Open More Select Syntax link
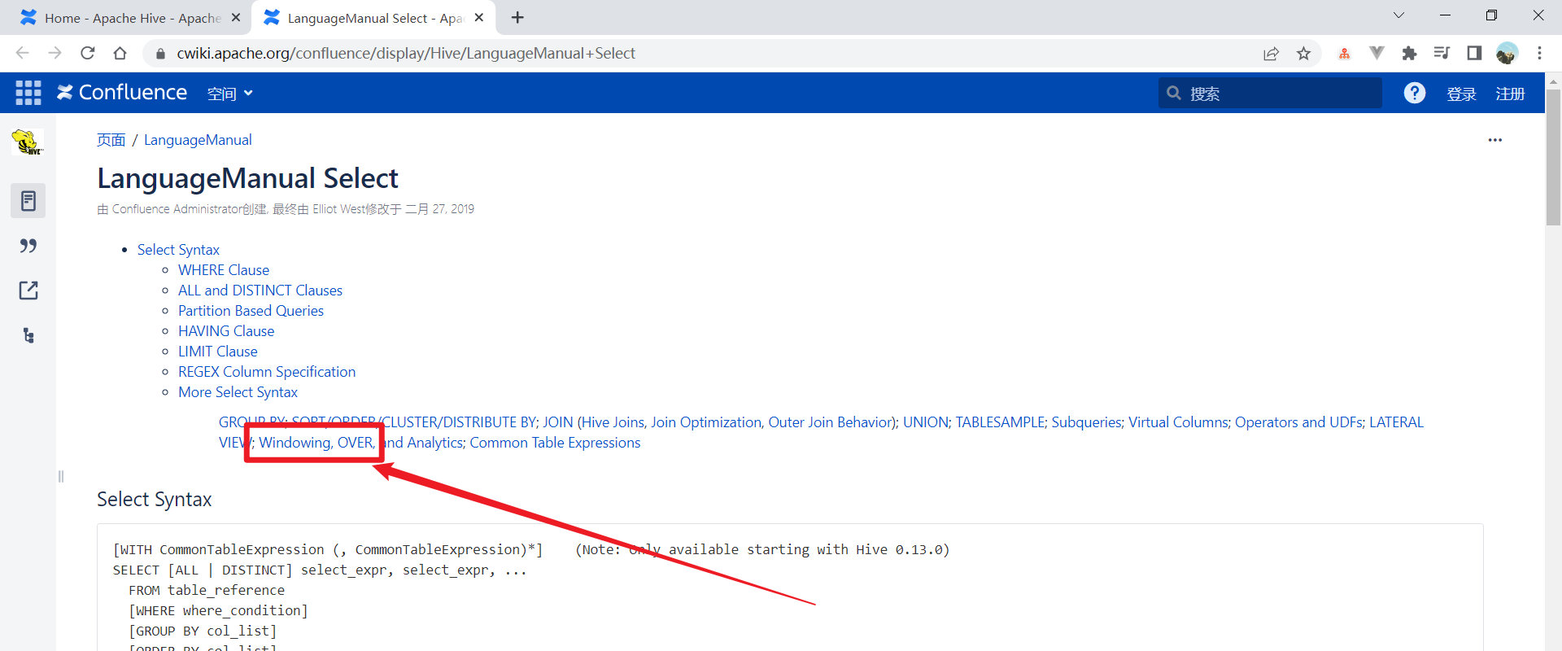 [238, 392]
